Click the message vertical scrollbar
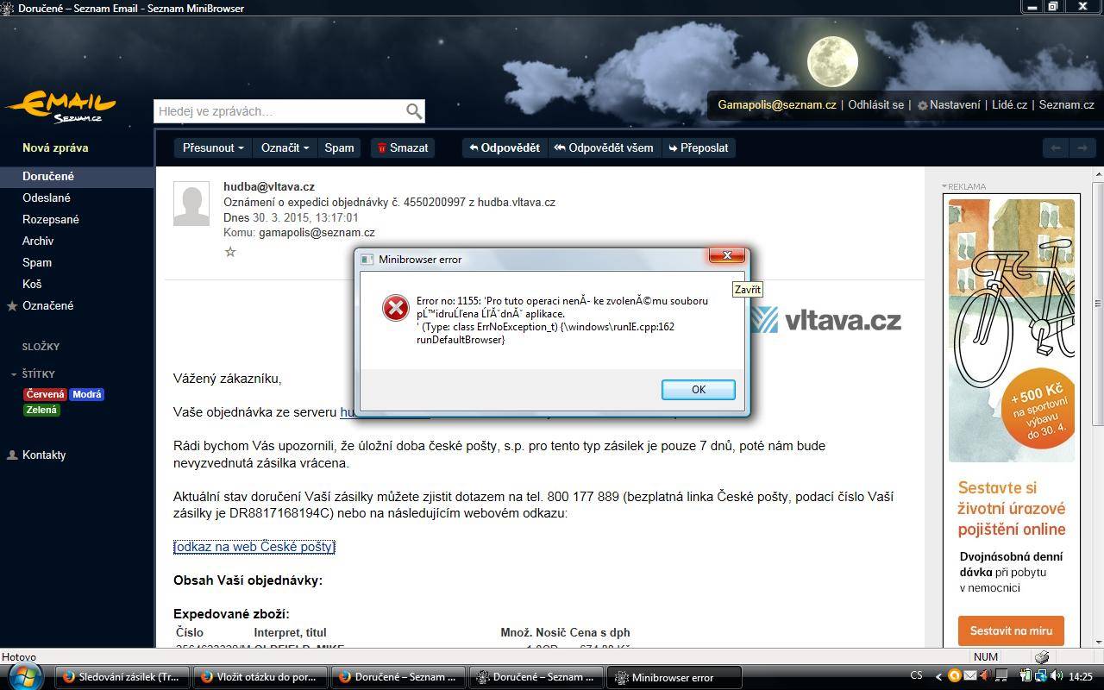The height and width of the screenshot is (690, 1104). pyautogui.click(x=1098, y=302)
